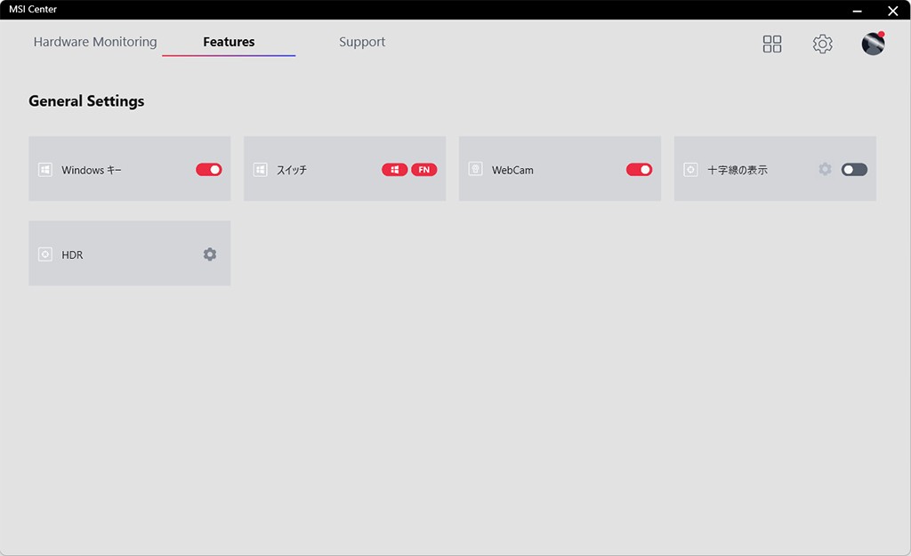Open HDR settings gear
Image resolution: width=911 pixels, height=556 pixels.
click(x=210, y=254)
